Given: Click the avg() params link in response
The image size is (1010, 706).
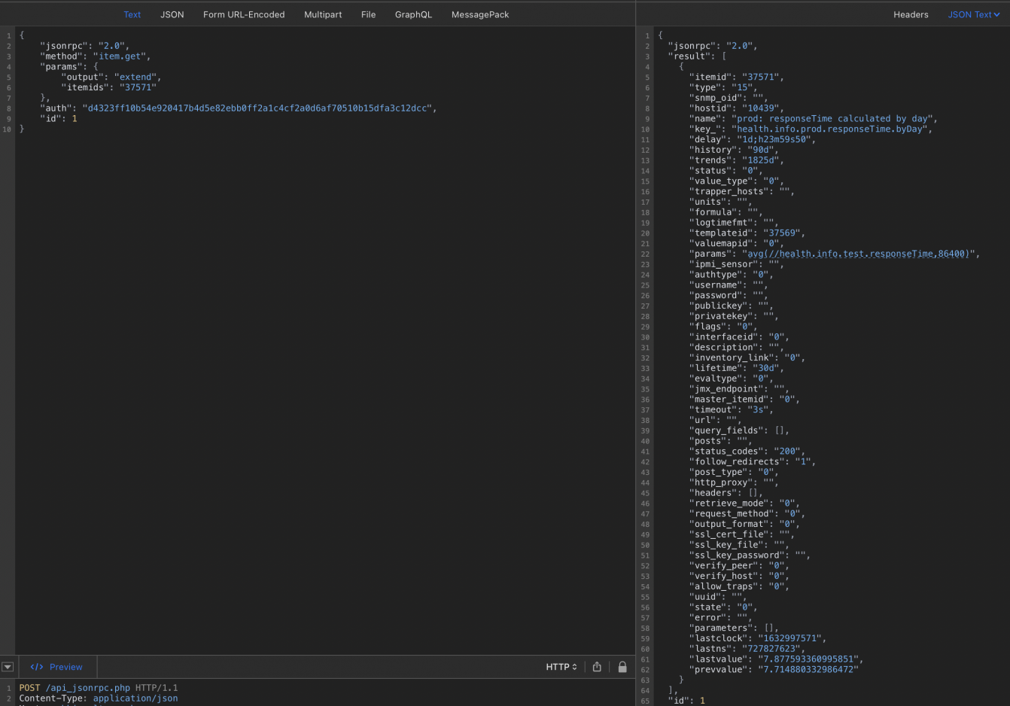Looking at the screenshot, I should (x=858, y=254).
